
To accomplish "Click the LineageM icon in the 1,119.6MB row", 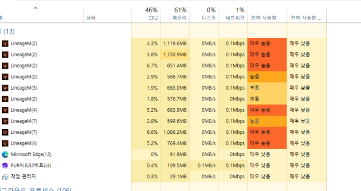I will 5,43.
